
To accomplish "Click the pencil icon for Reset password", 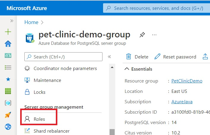I will (157, 56).
